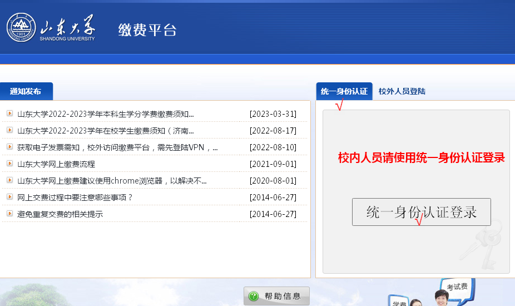Click the green question mark help icon
Screen dimensions: 515x306
click(x=254, y=296)
